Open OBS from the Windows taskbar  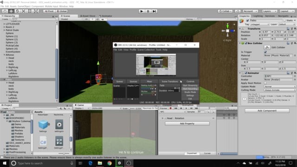tap(129, 163)
